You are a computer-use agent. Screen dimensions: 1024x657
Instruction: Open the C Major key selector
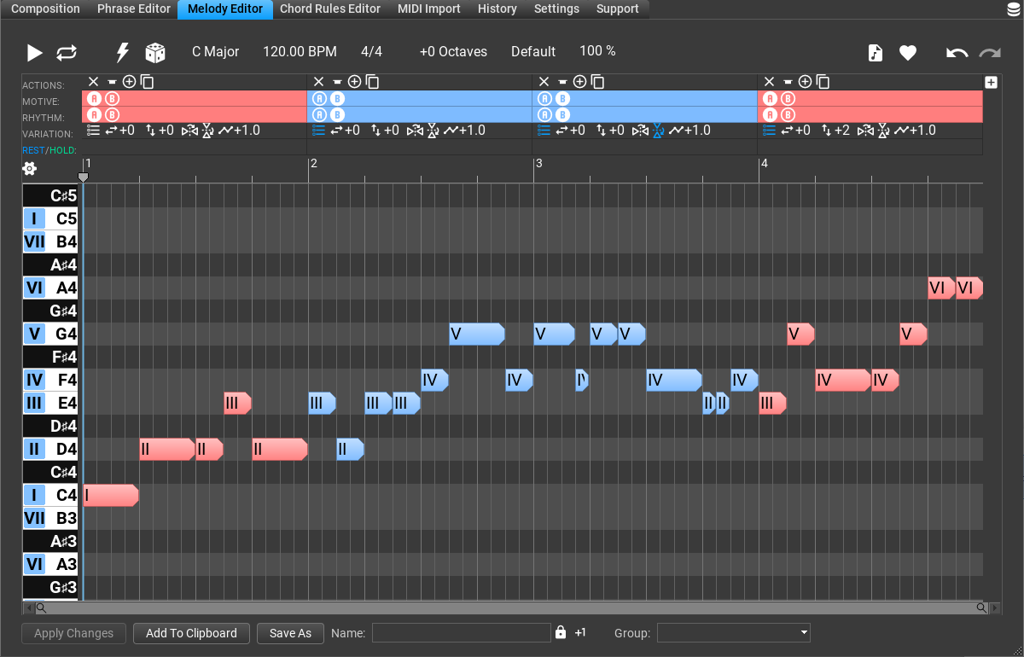[x=215, y=51]
